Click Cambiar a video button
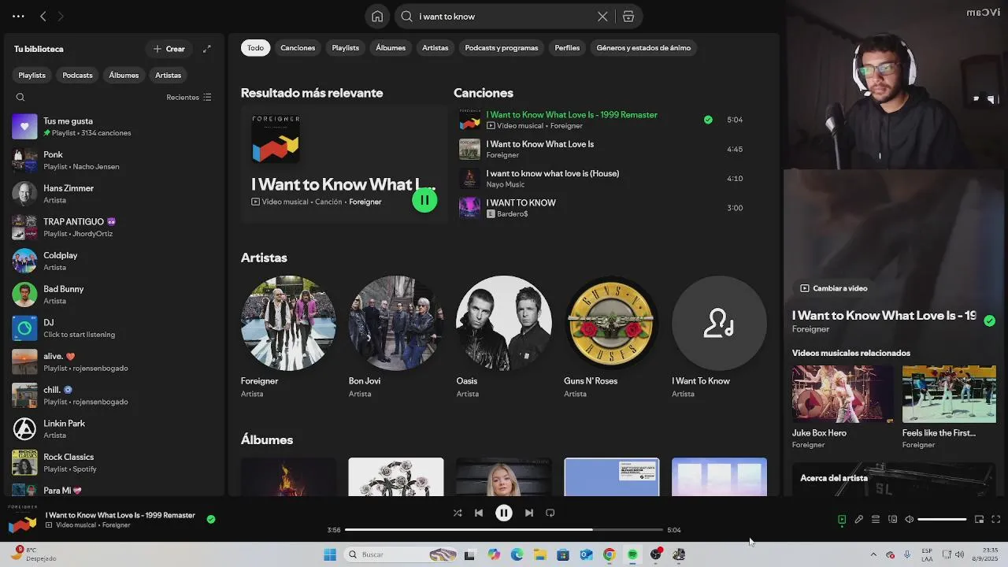Screen dimensions: 1008x567 coord(834,288)
